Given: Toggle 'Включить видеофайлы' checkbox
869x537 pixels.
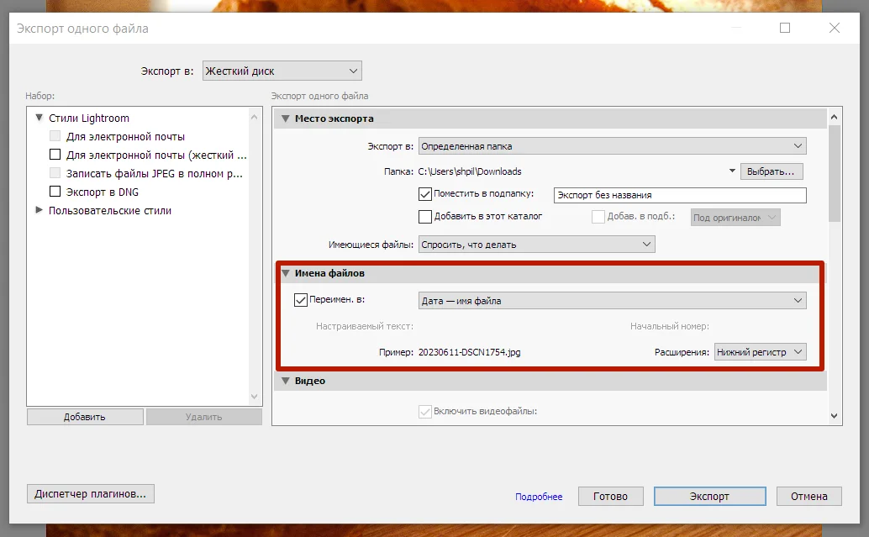Looking at the screenshot, I should (425, 411).
